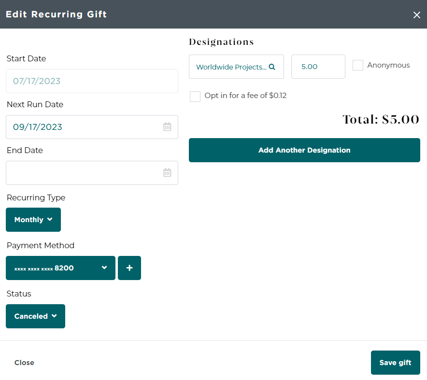427x380 pixels.
Task: Click the X to dismiss the dialog
Action: pos(417,14)
